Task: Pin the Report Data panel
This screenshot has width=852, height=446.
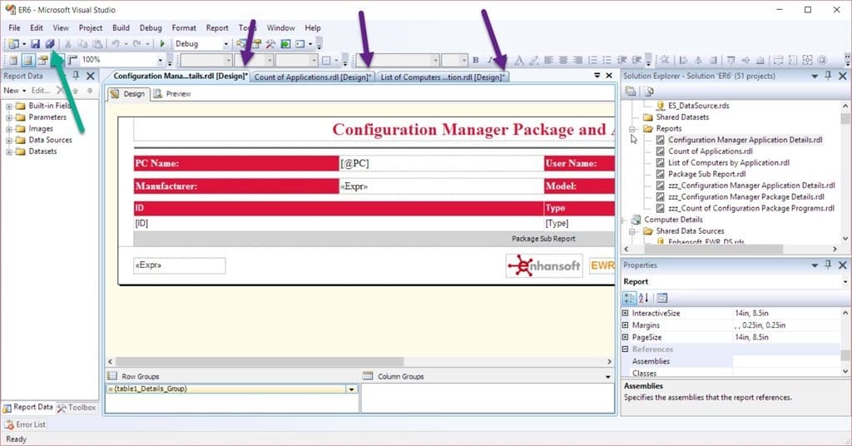Action: (x=76, y=76)
